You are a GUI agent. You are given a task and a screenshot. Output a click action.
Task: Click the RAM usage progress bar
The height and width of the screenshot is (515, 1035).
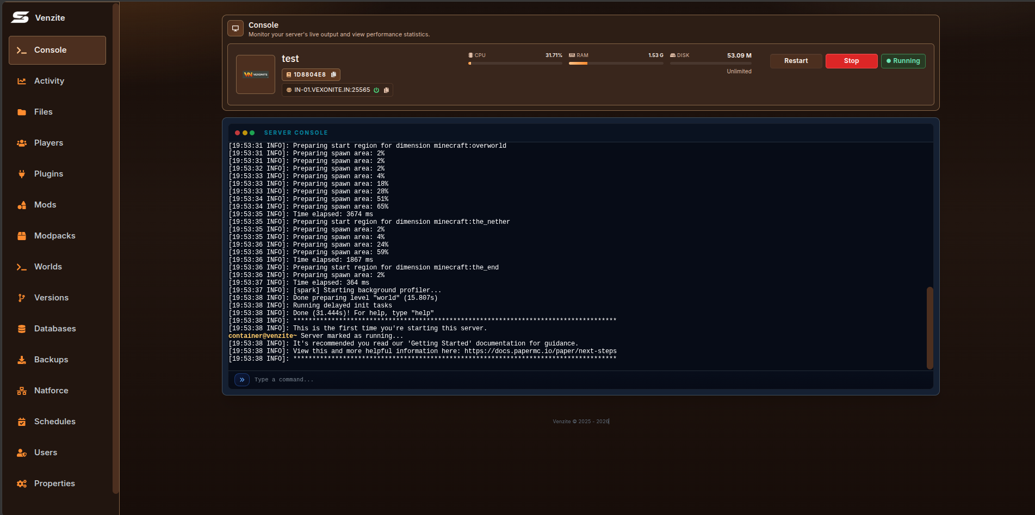pyautogui.click(x=616, y=64)
